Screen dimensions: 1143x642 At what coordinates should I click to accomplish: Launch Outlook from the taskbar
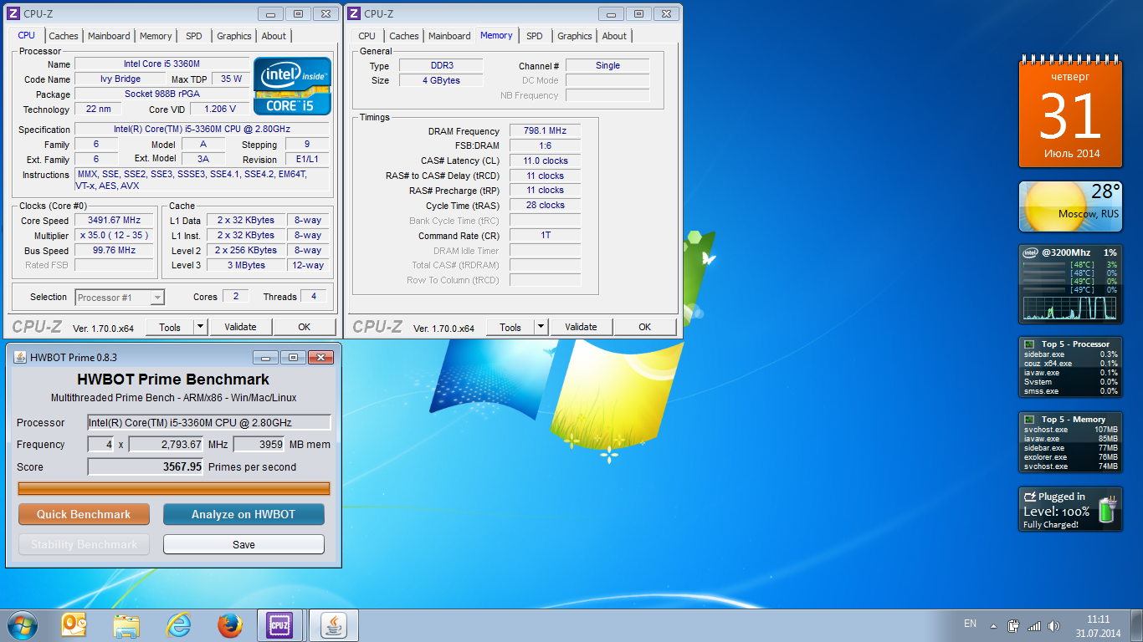point(74,625)
